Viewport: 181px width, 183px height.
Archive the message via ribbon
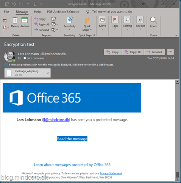click(25, 22)
